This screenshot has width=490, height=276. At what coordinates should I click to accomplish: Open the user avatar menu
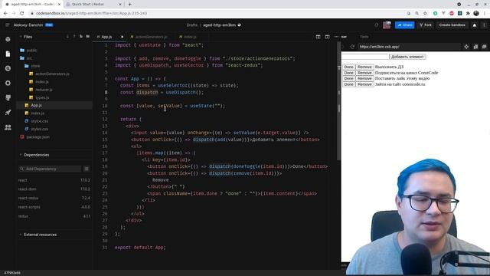[387, 25]
